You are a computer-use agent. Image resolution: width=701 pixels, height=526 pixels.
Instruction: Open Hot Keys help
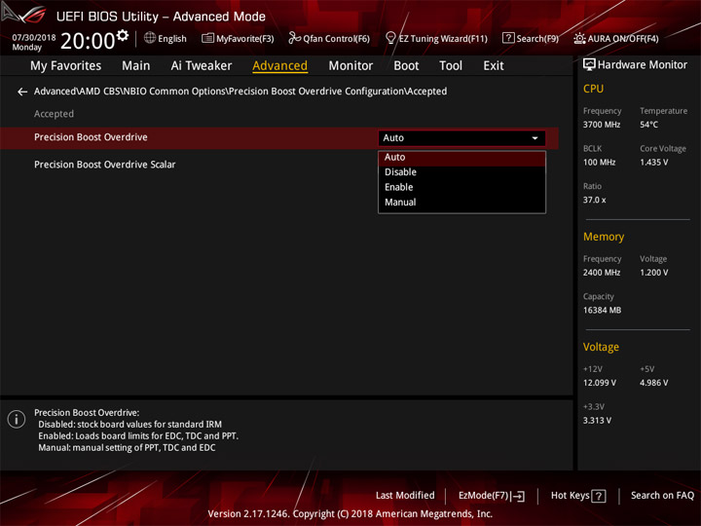coord(578,496)
